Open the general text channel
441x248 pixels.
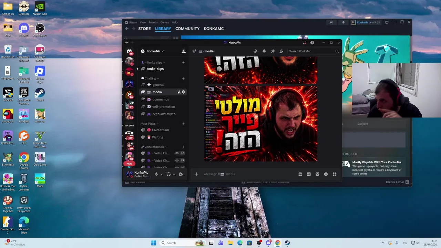pos(163,85)
